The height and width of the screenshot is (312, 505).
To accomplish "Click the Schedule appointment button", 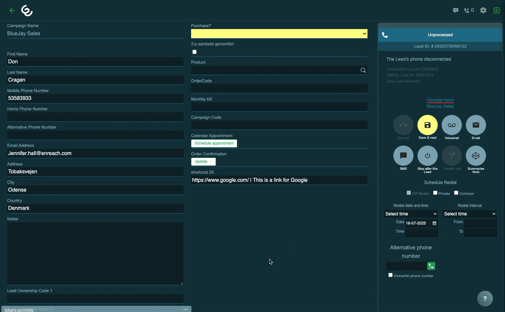I will [214, 143].
